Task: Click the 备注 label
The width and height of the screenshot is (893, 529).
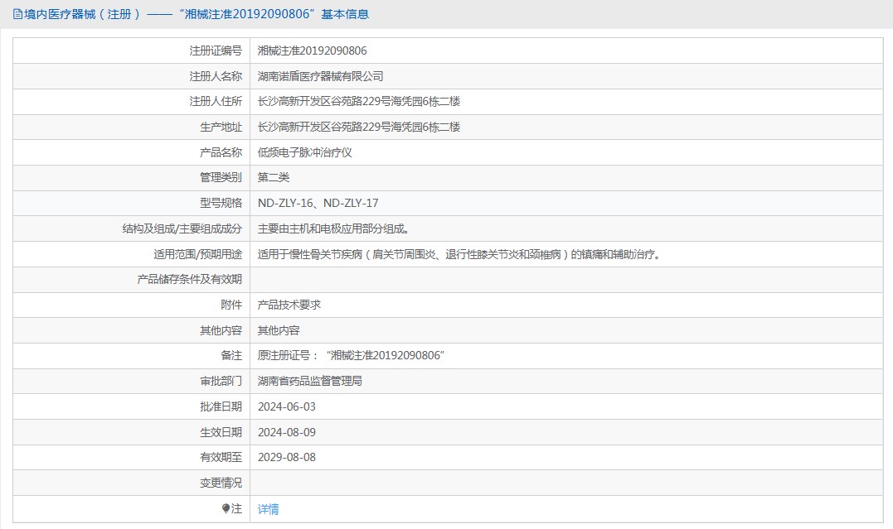Action: 231,355
